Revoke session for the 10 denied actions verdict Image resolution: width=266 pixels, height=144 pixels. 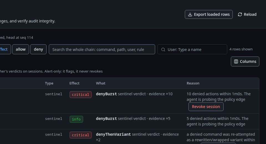coord(206,107)
